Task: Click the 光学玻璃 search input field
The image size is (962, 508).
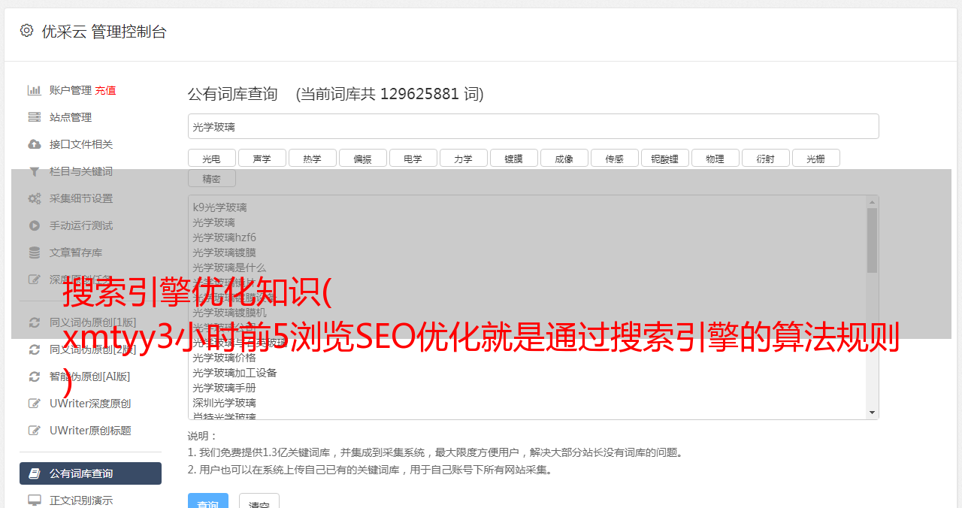Action: 533,126
